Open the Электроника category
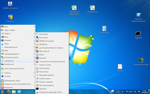This screenshot has width=150, height=94. point(18,64)
